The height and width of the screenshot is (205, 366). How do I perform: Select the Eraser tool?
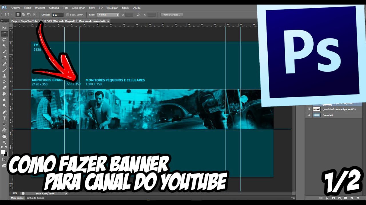(x=4, y=88)
